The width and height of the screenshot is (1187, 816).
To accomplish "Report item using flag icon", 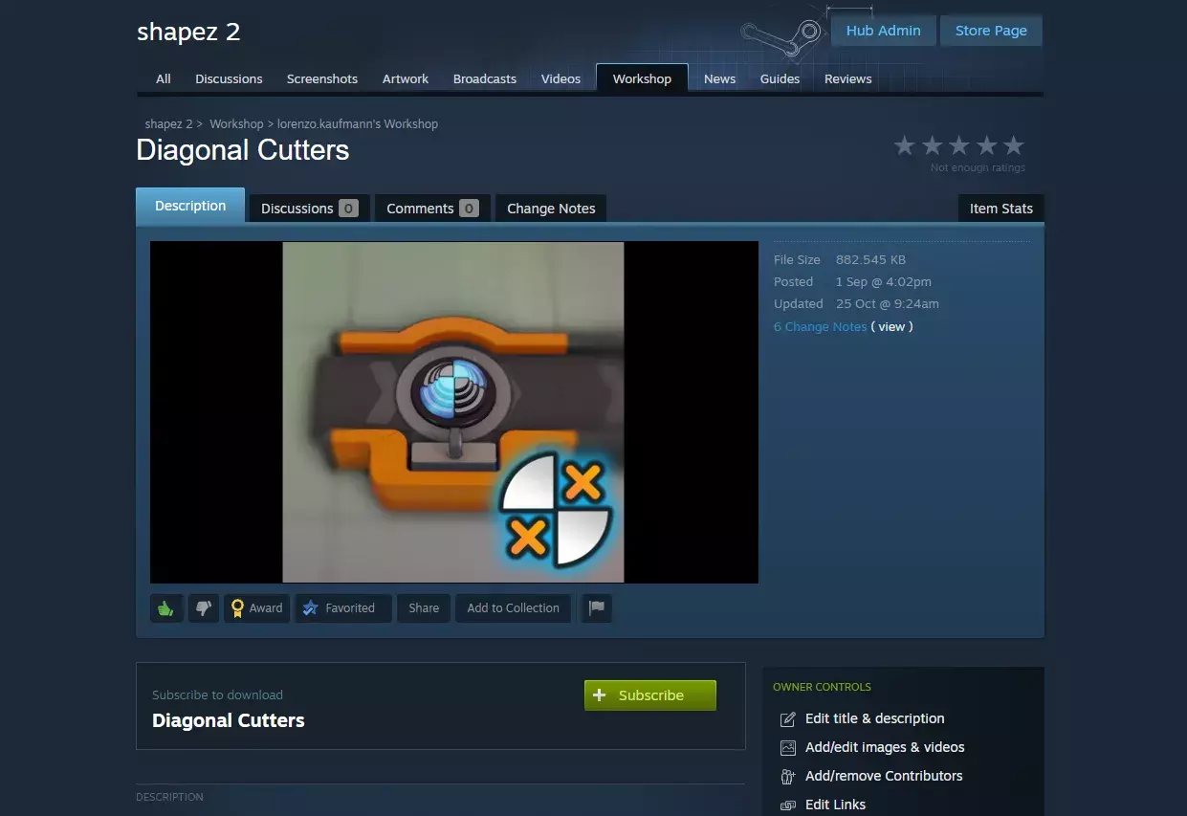I will 597,607.
